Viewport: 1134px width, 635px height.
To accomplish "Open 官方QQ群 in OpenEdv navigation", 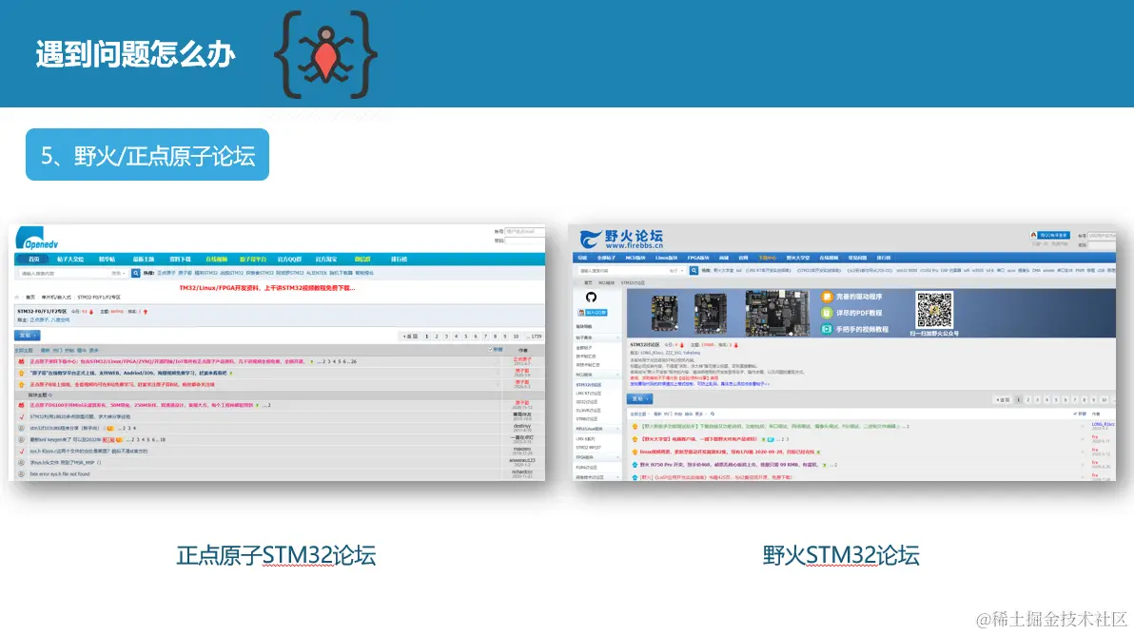I will click(289, 259).
